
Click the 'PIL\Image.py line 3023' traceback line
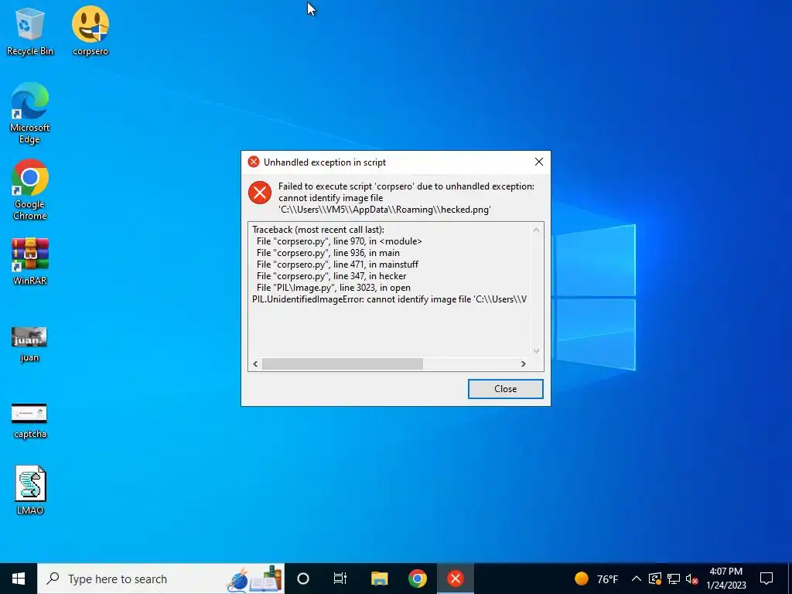tap(333, 288)
